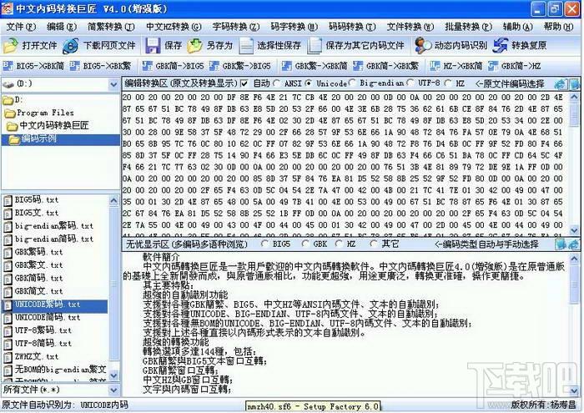Click the Dynamic Encoding Recognition icon
Image resolution: width=584 pixels, height=413 pixels.
pyautogui.click(x=423, y=45)
